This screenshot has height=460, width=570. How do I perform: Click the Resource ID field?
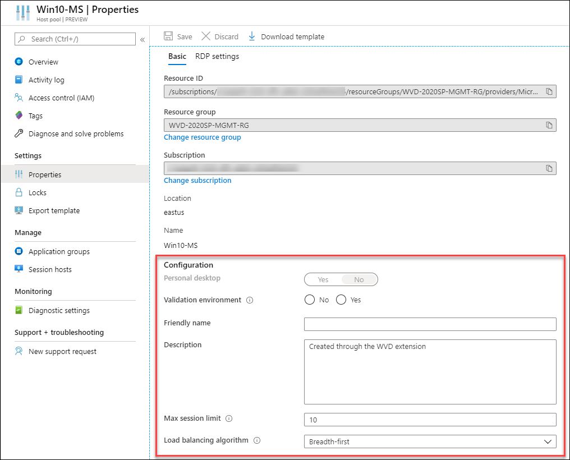[360, 91]
